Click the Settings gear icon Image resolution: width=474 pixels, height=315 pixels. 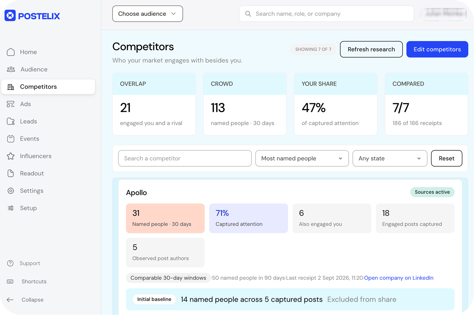(11, 191)
